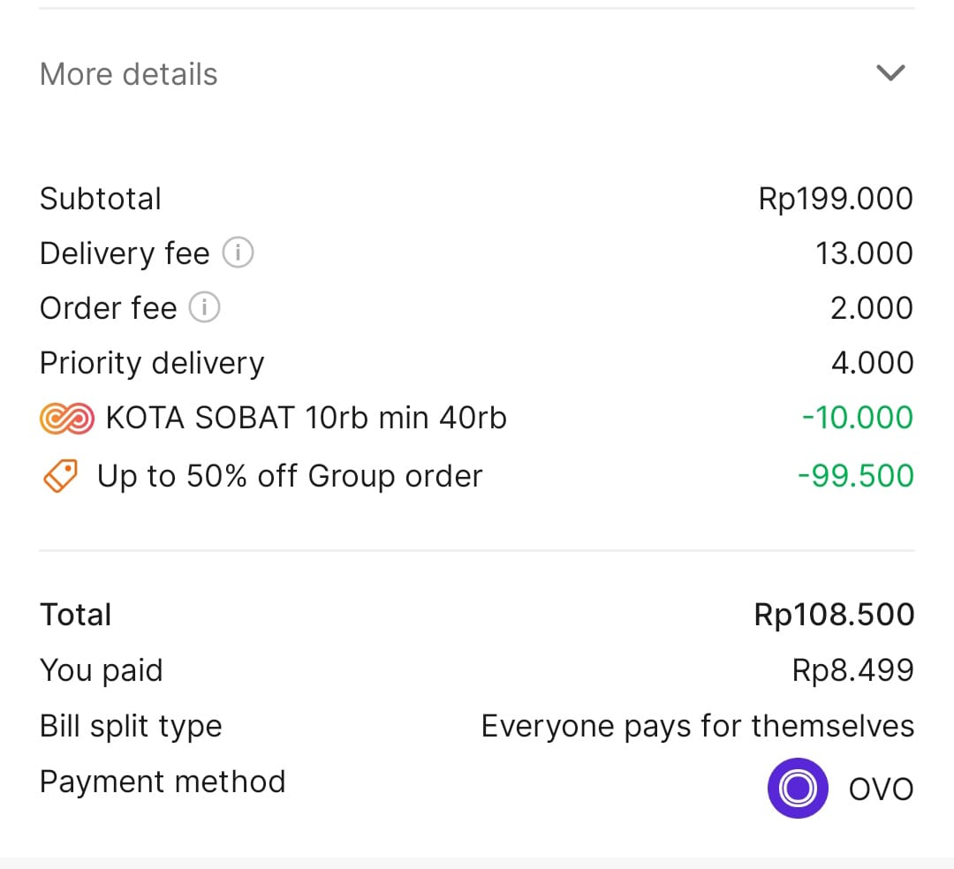Tap Everyone pays for themselves text

pos(697,726)
